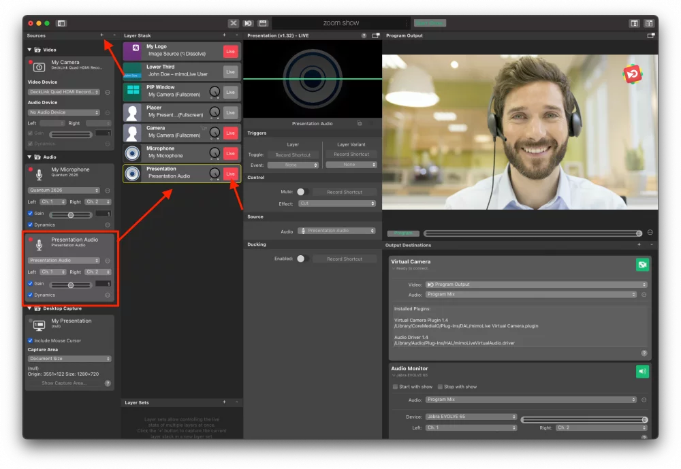Click the X tools icon in the toolbar
The width and height of the screenshot is (681, 469).
(x=233, y=23)
